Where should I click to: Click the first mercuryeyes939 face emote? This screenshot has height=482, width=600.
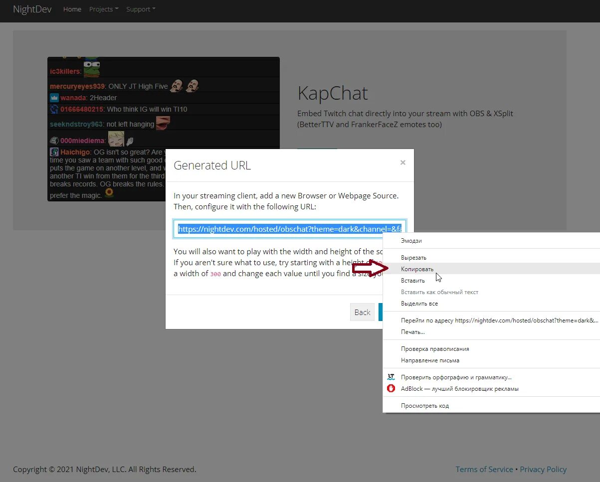coord(177,86)
